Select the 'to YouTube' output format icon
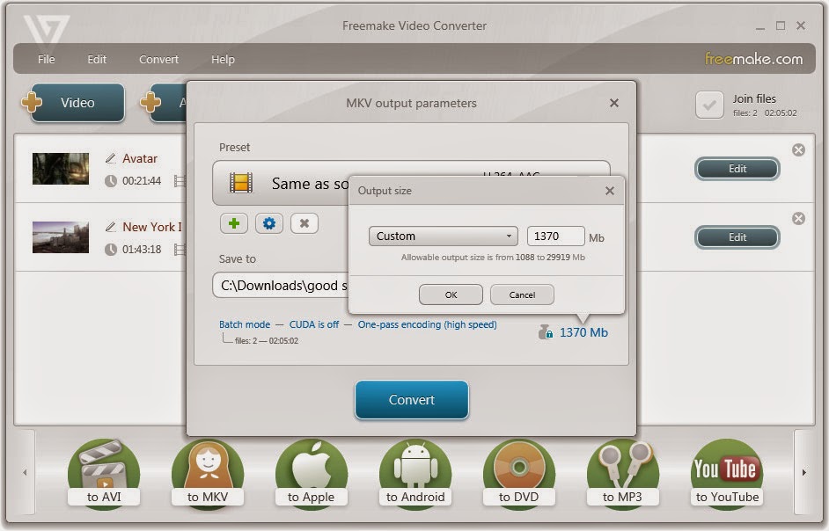The width and height of the screenshot is (829, 531). click(726, 470)
